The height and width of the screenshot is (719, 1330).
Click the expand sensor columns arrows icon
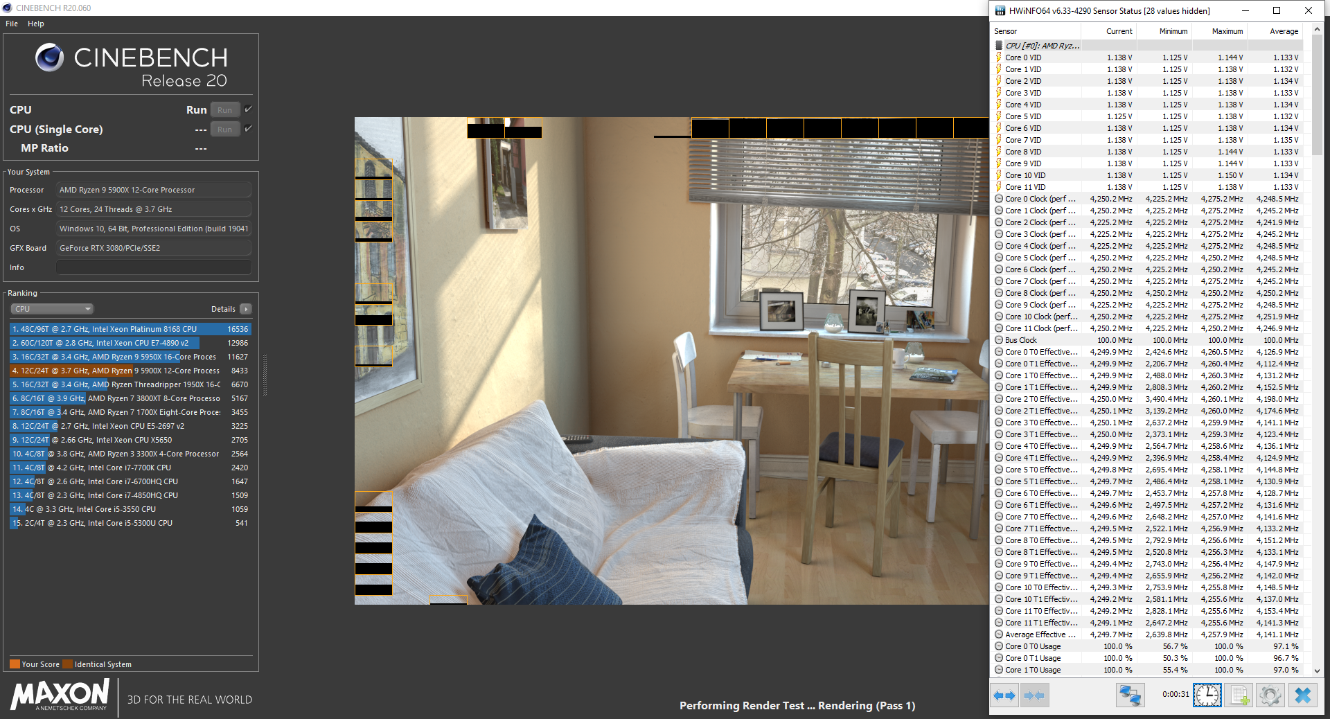pyautogui.click(x=1004, y=695)
